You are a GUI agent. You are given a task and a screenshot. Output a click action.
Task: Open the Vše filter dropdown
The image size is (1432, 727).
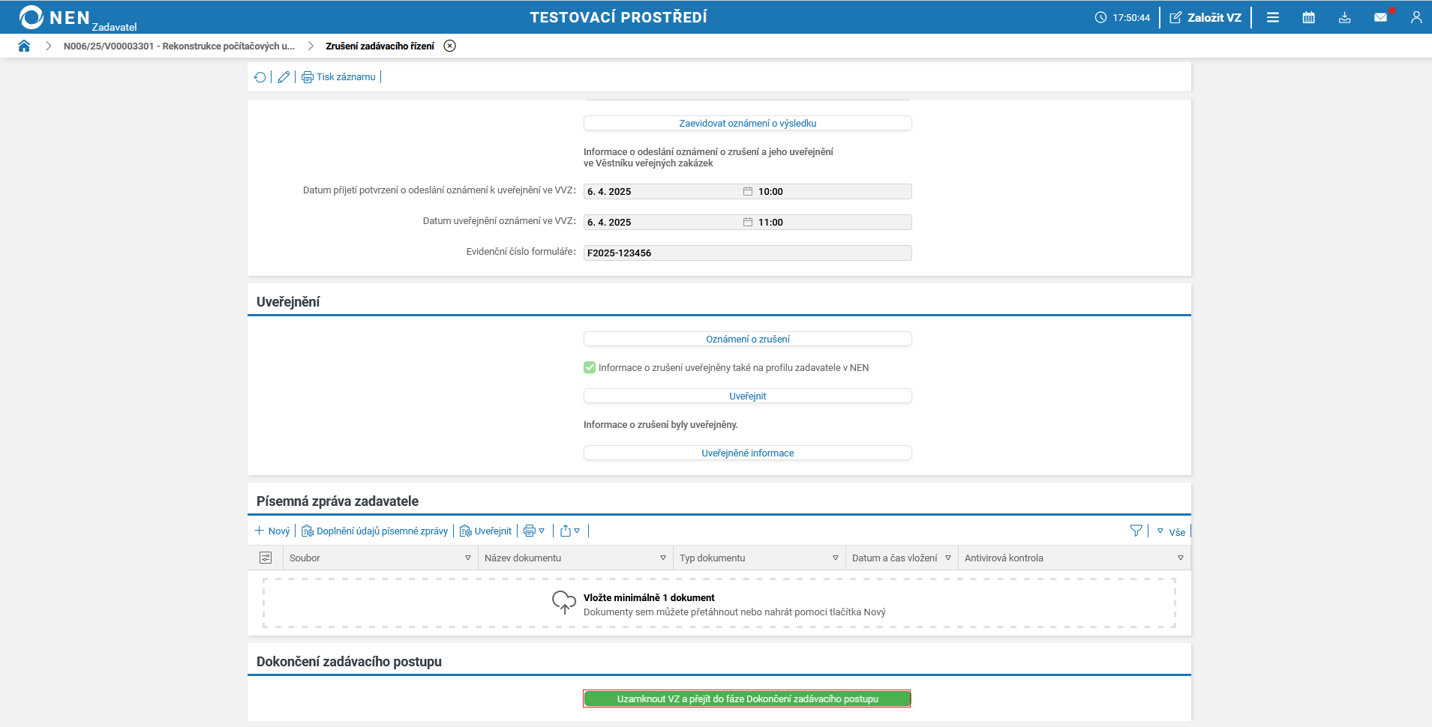point(1171,531)
